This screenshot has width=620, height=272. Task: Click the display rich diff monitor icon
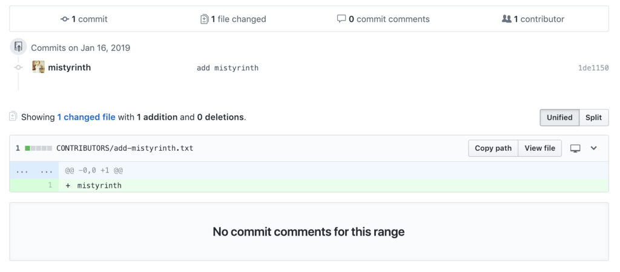tap(575, 148)
